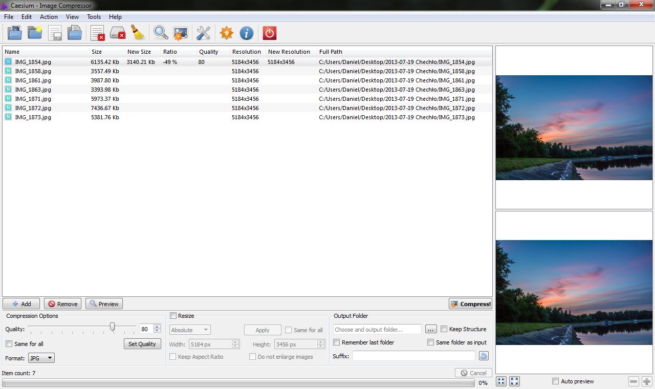Viewport: 655px width, 389px height.
Task: Click the Suffix input field
Action: pyautogui.click(x=414, y=356)
